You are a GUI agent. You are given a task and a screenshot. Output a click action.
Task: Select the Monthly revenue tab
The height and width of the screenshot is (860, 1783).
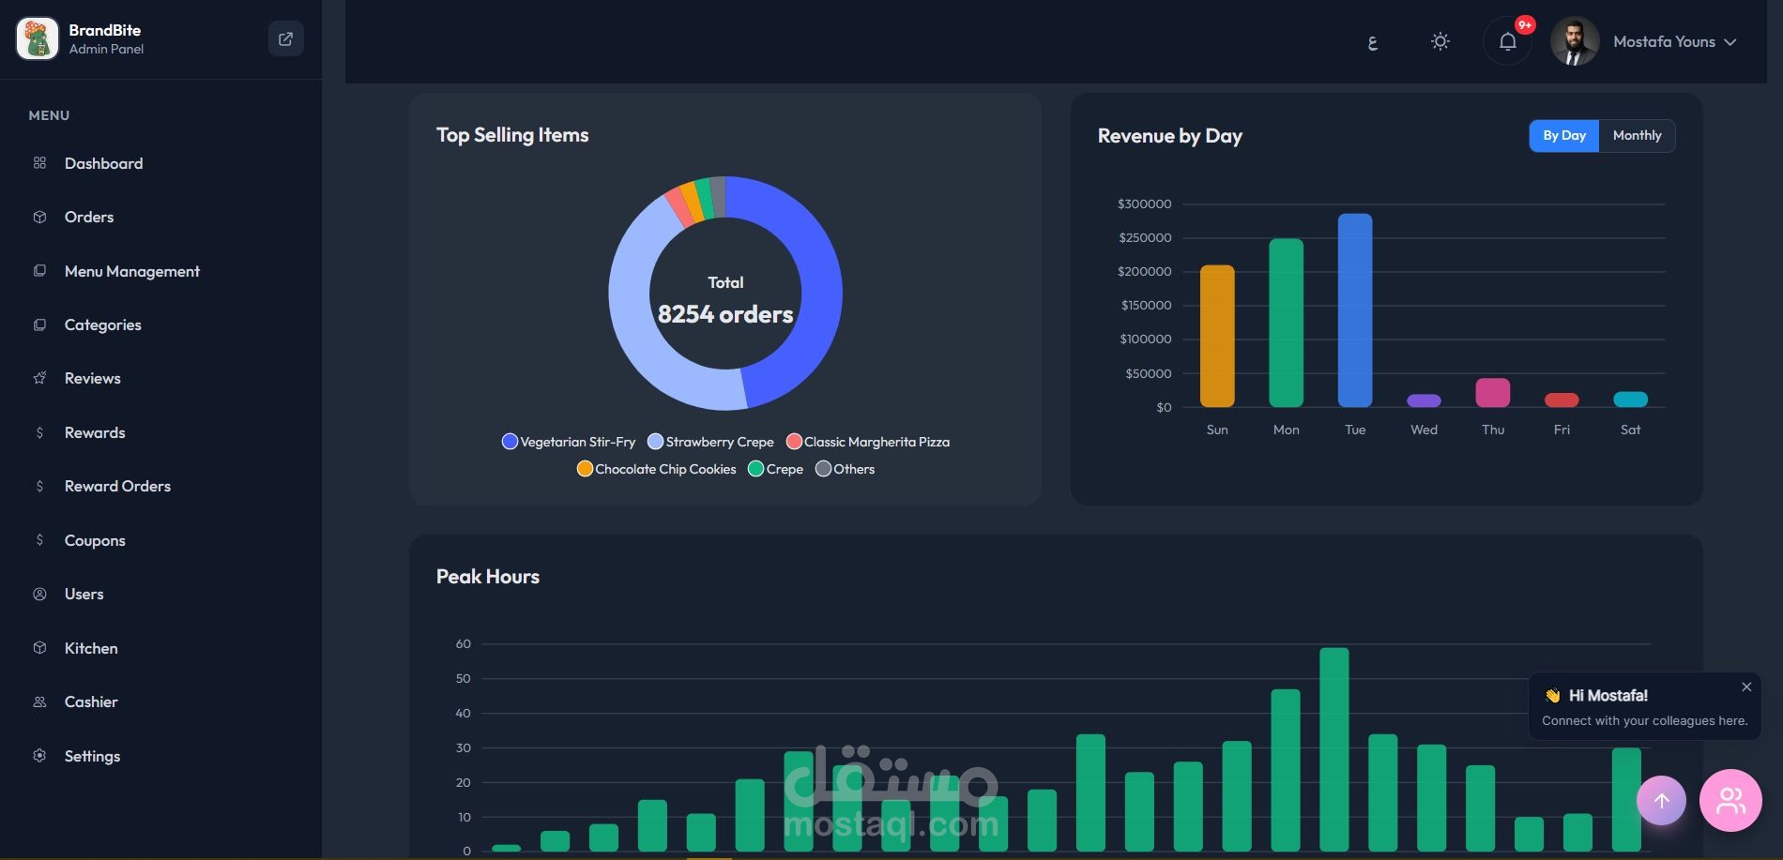pyautogui.click(x=1637, y=135)
